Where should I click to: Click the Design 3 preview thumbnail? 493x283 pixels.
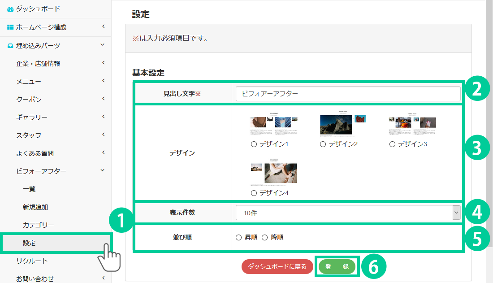pos(412,123)
